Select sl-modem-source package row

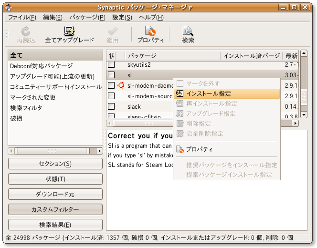[139, 96]
